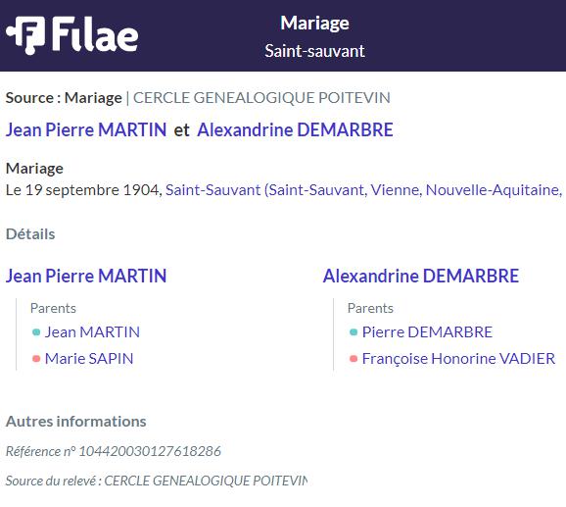566x507 pixels.
Task: Open father Jean MARTIN's record
Action: click(x=92, y=332)
